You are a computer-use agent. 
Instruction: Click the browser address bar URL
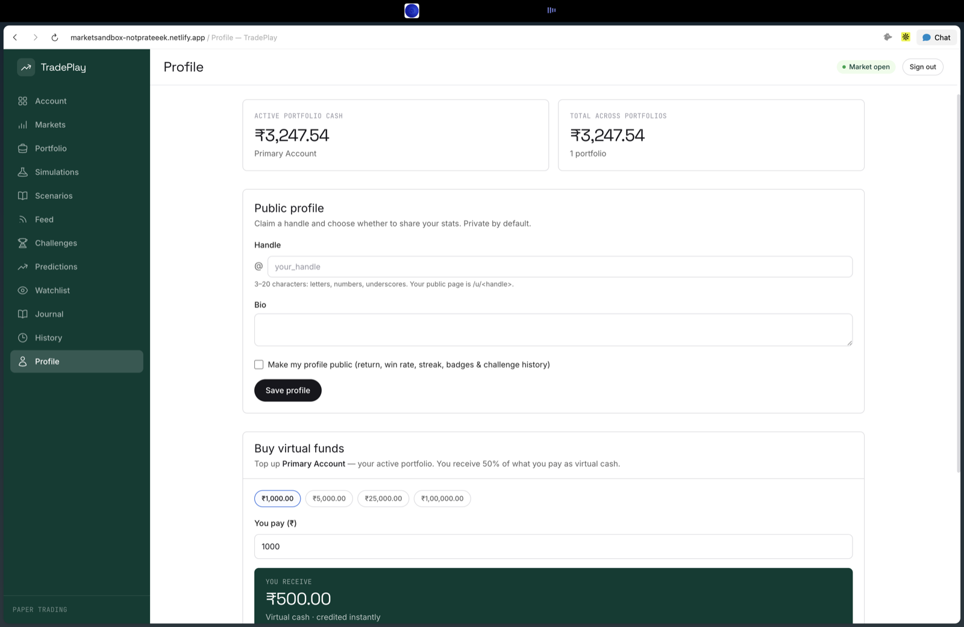(137, 37)
